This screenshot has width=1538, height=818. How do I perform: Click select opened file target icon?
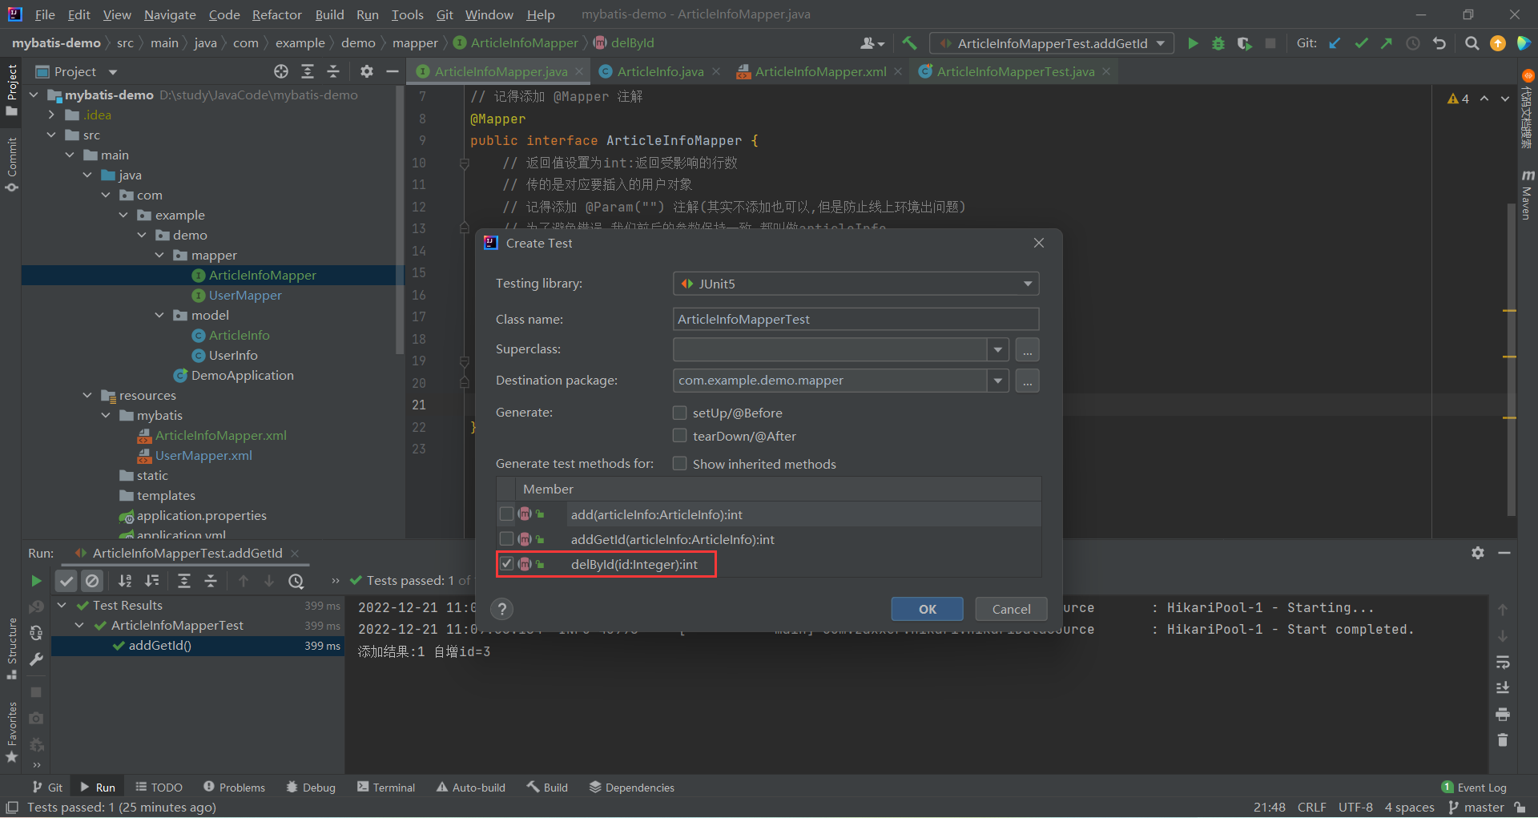tap(281, 71)
